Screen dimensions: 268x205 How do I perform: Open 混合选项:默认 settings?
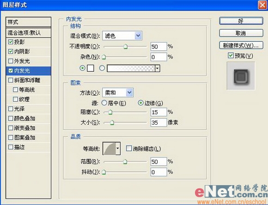coord(28,33)
